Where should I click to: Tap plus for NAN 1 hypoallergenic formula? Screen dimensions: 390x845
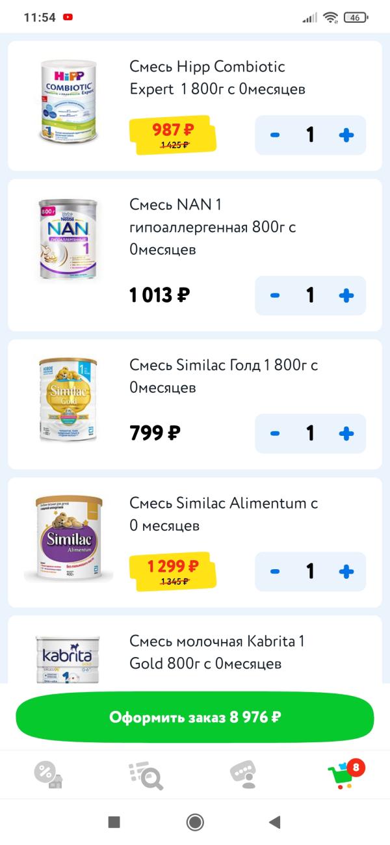pos(346,295)
